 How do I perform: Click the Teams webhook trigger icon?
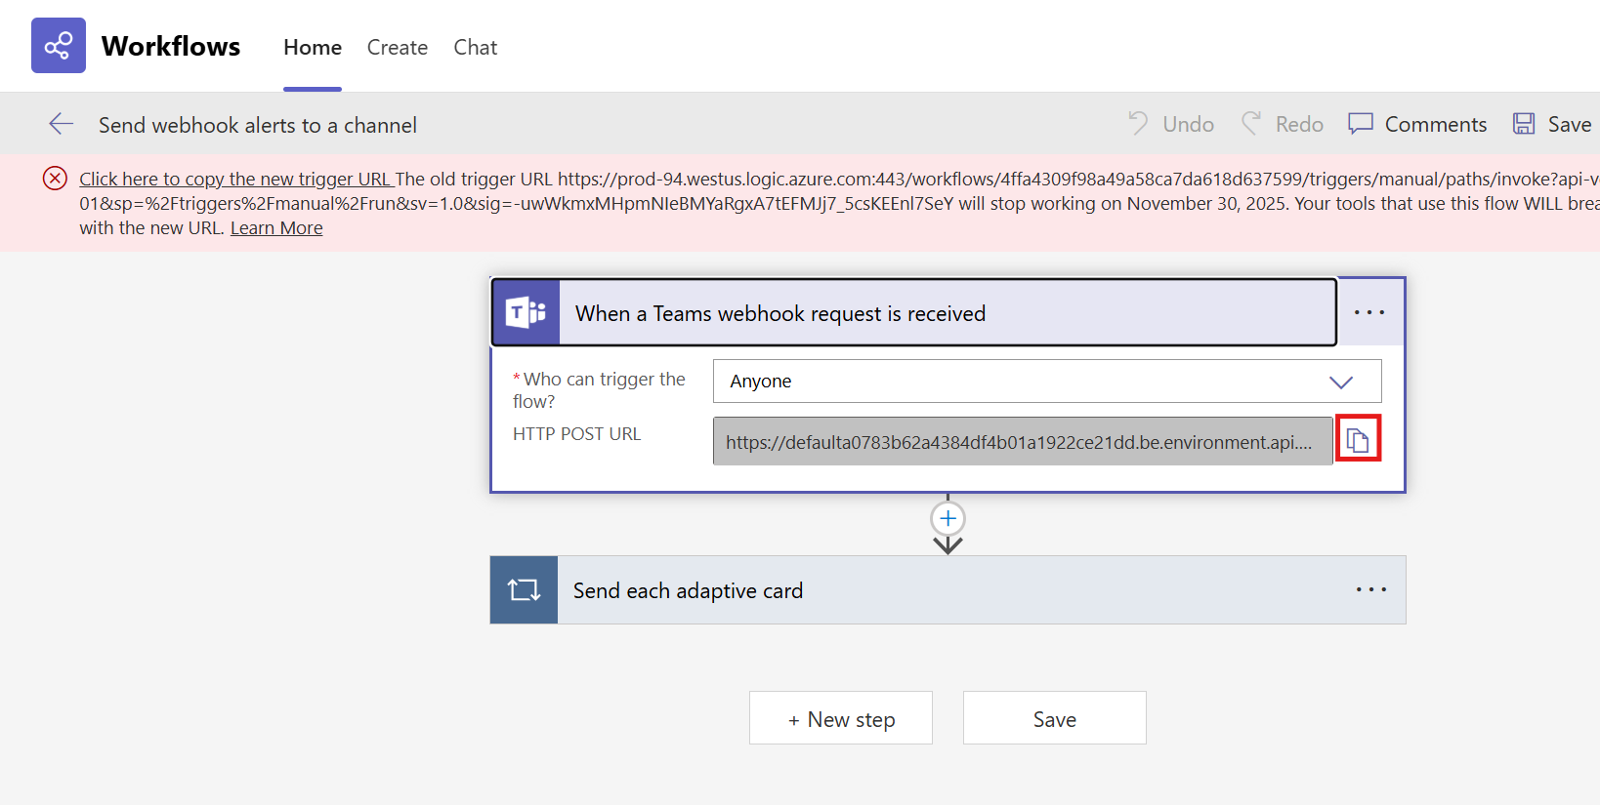526,312
